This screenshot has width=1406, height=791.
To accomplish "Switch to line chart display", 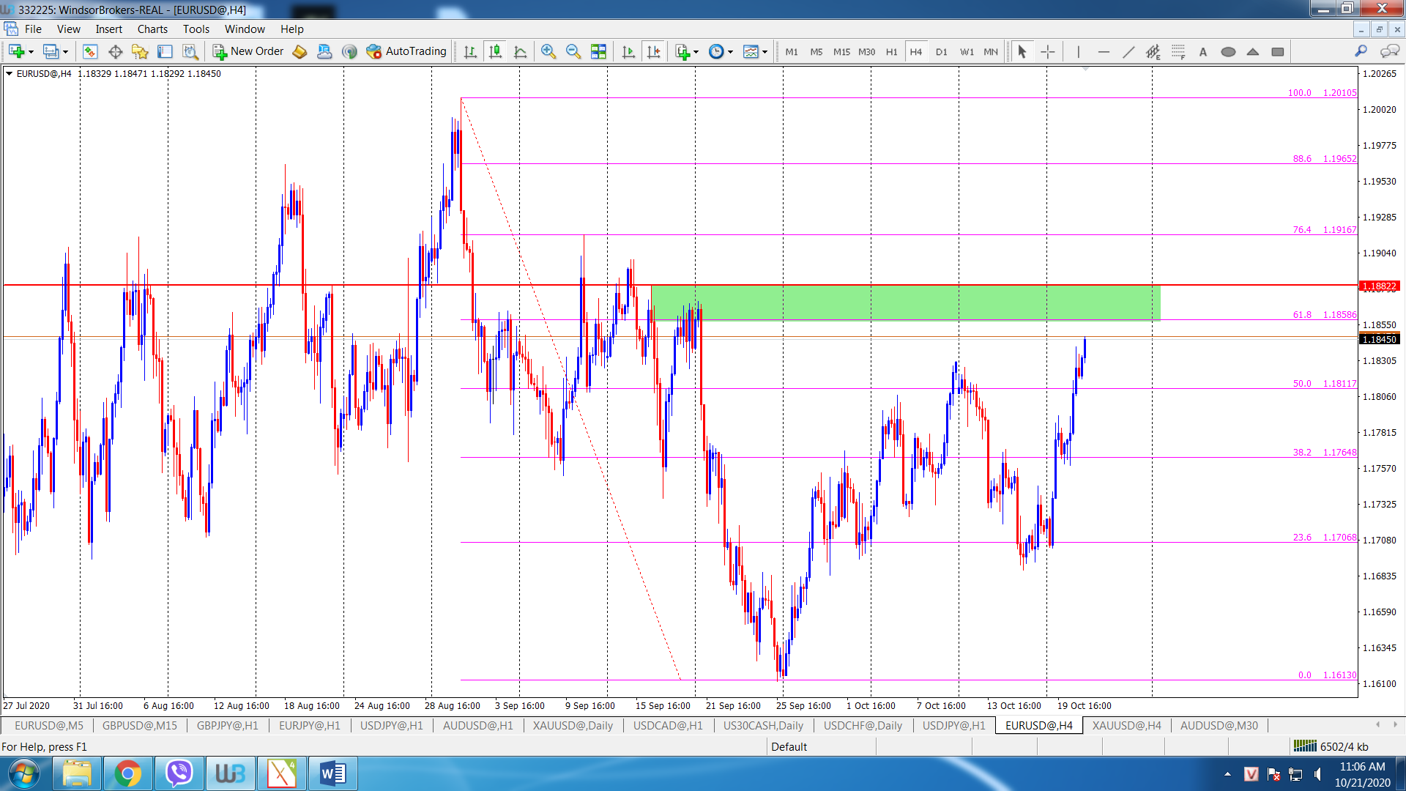I will click(520, 51).
